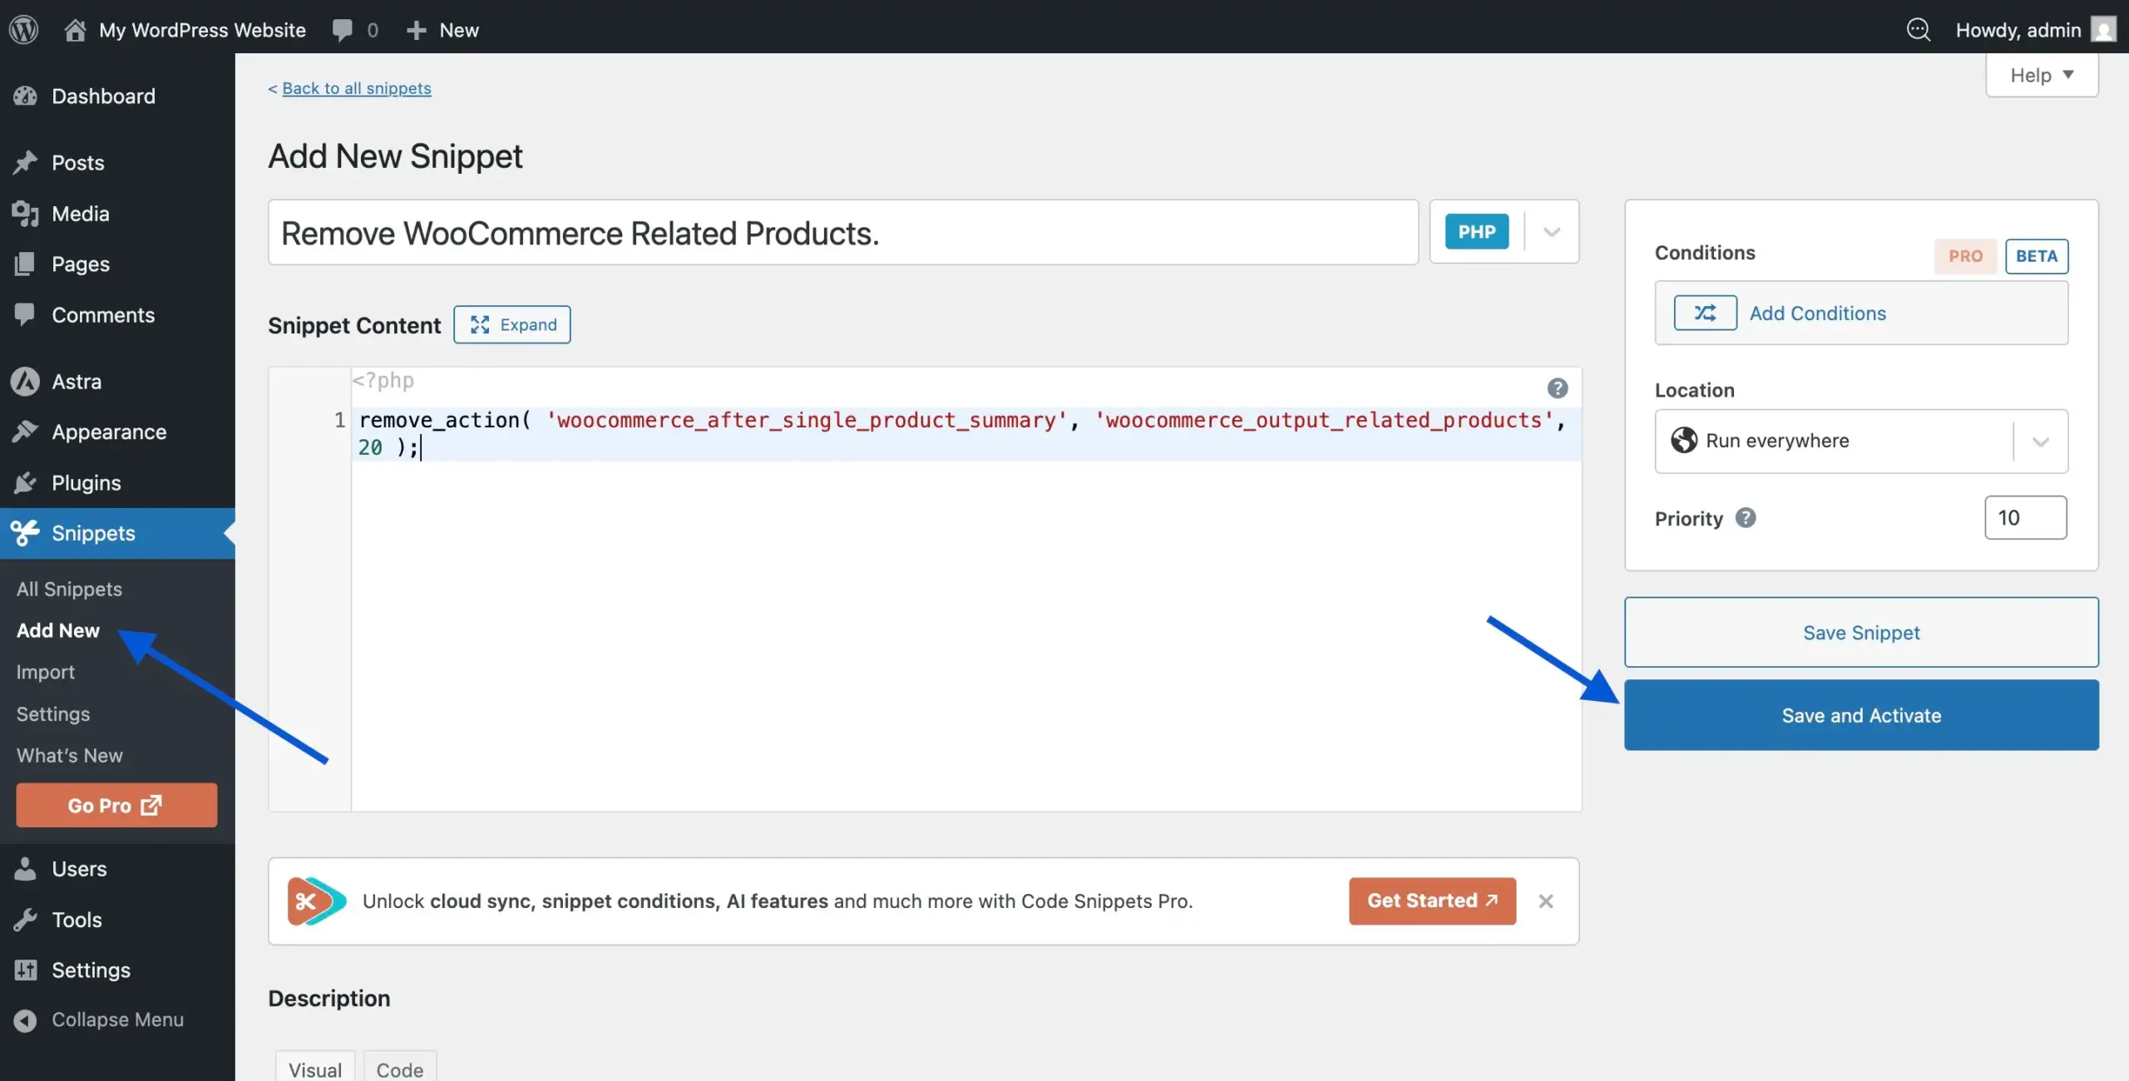Open Dashboard from sidebar icon
This screenshot has width=2129, height=1081.
pos(25,96)
